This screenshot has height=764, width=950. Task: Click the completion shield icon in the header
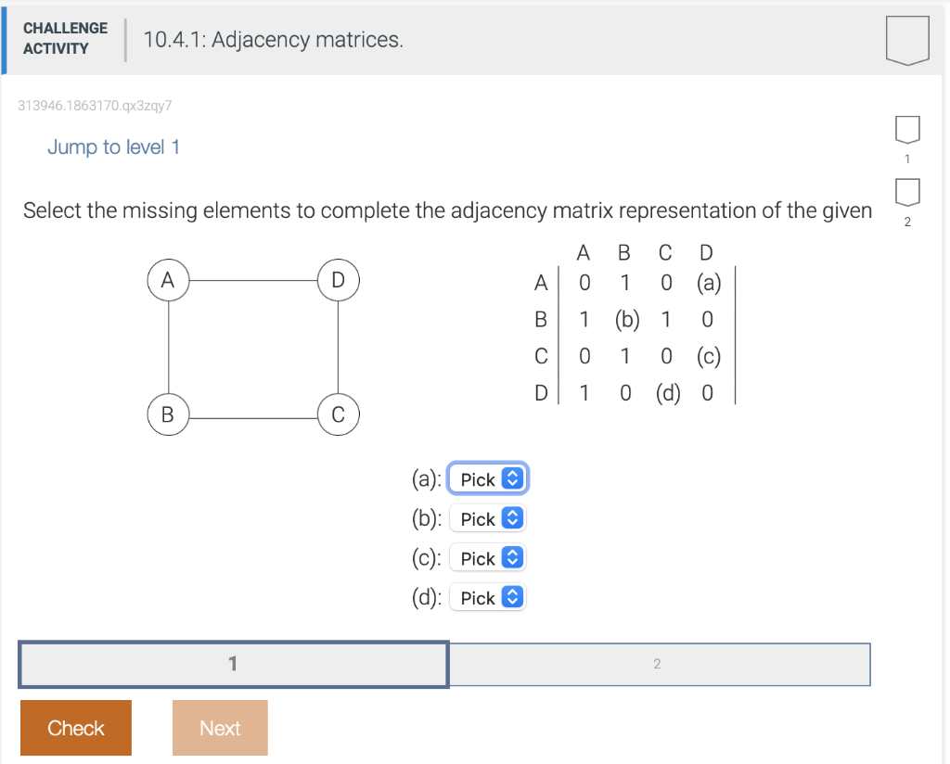tap(905, 40)
